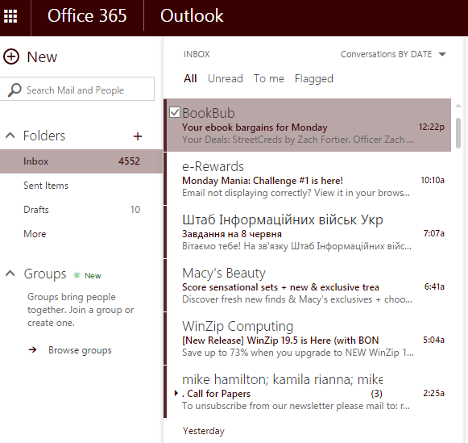The image size is (468, 443).
Task: Collapse the Folders section
Action: [10, 136]
